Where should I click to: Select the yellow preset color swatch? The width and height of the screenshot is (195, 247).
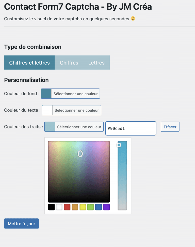(83, 207)
